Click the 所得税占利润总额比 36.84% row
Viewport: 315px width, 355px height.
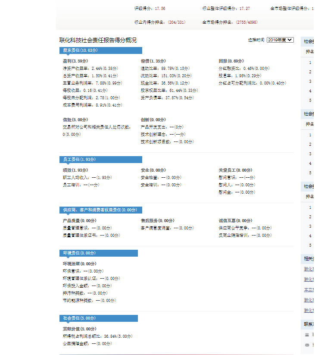pos(98,336)
